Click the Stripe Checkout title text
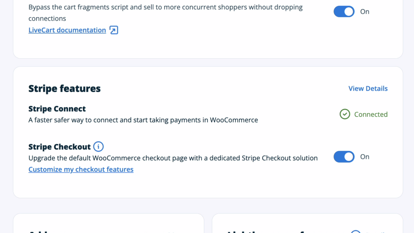414x233 pixels. (x=60, y=147)
